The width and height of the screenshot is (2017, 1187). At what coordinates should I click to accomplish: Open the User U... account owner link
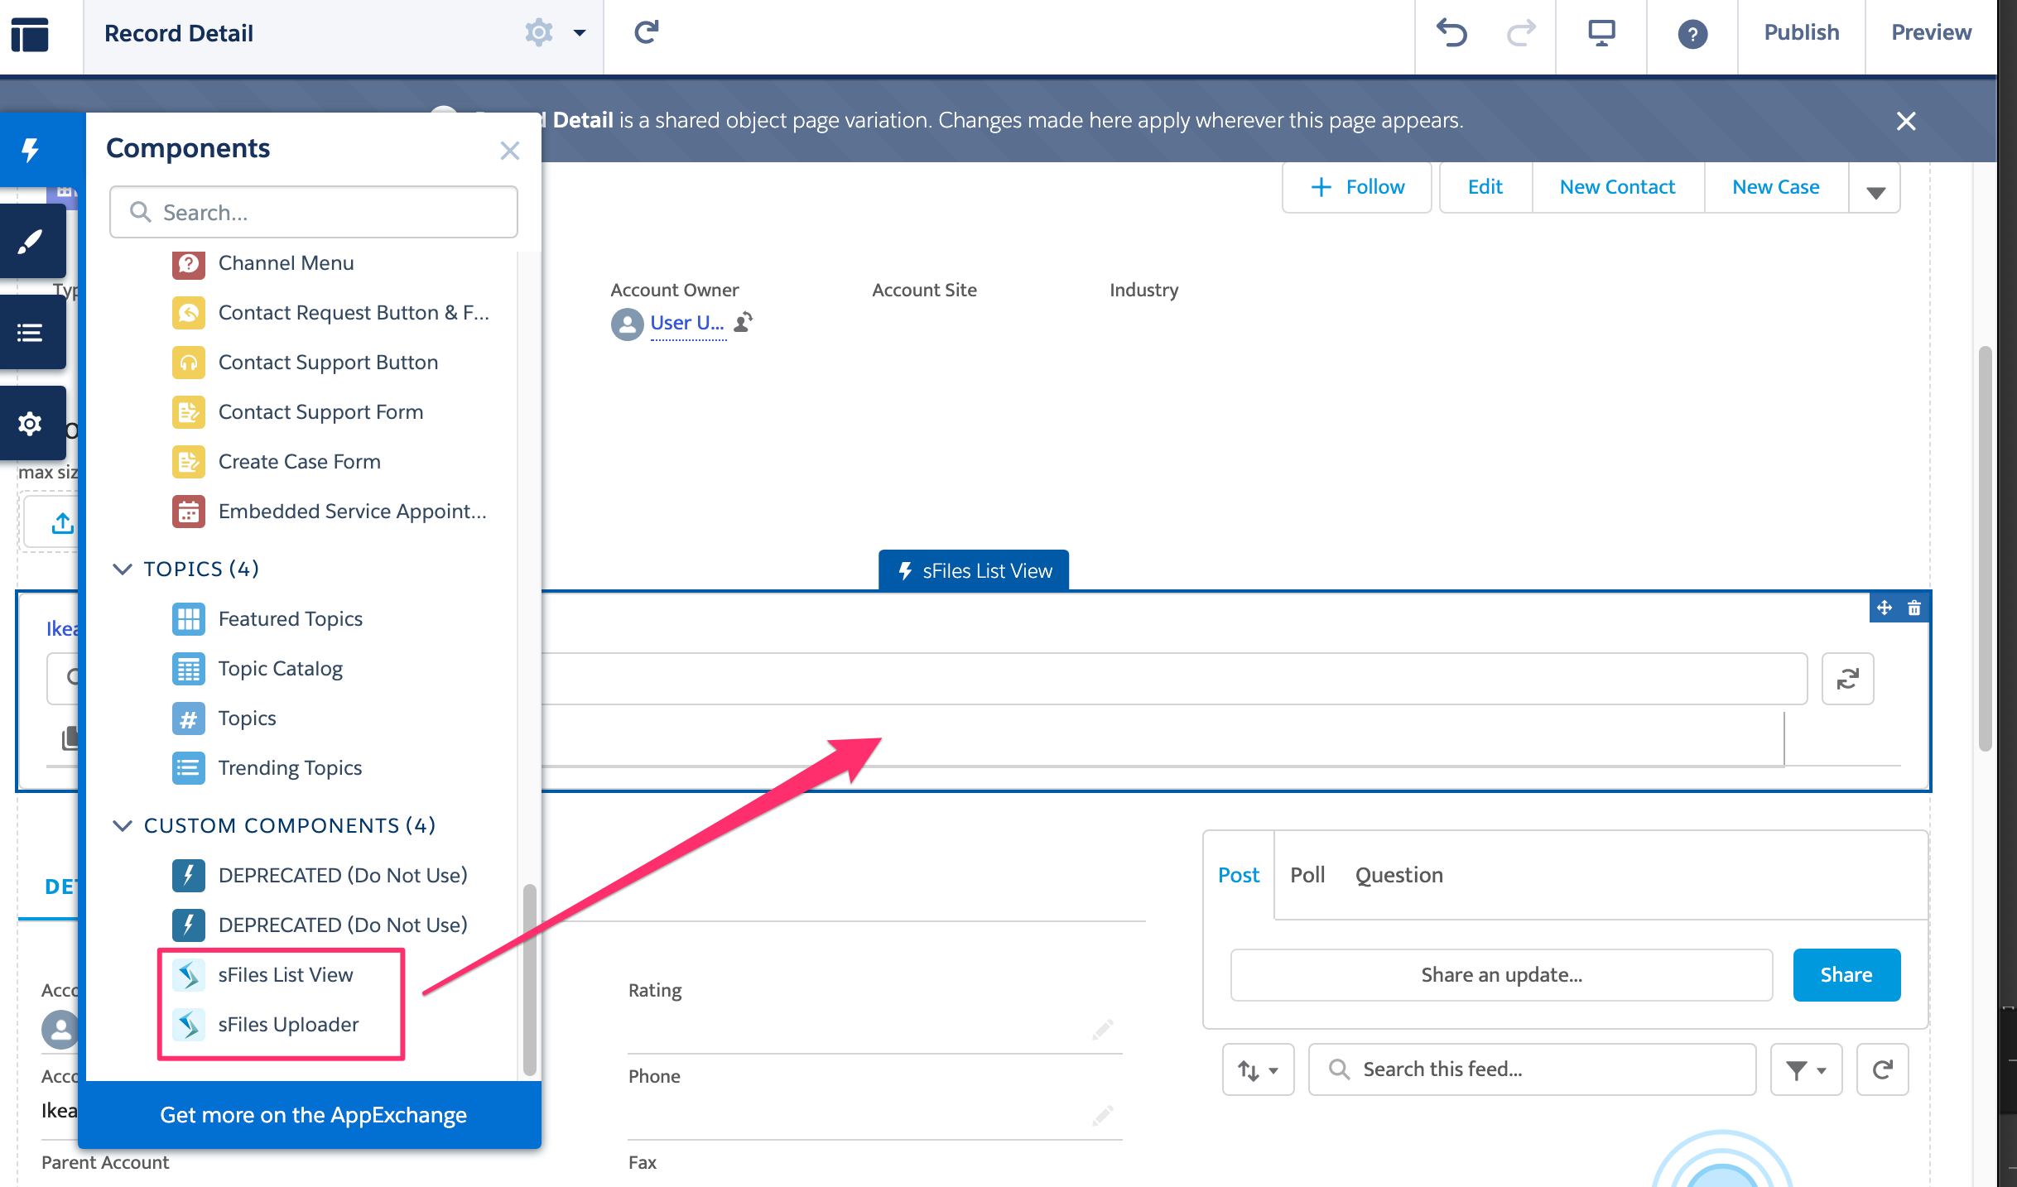[x=687, y=323]
